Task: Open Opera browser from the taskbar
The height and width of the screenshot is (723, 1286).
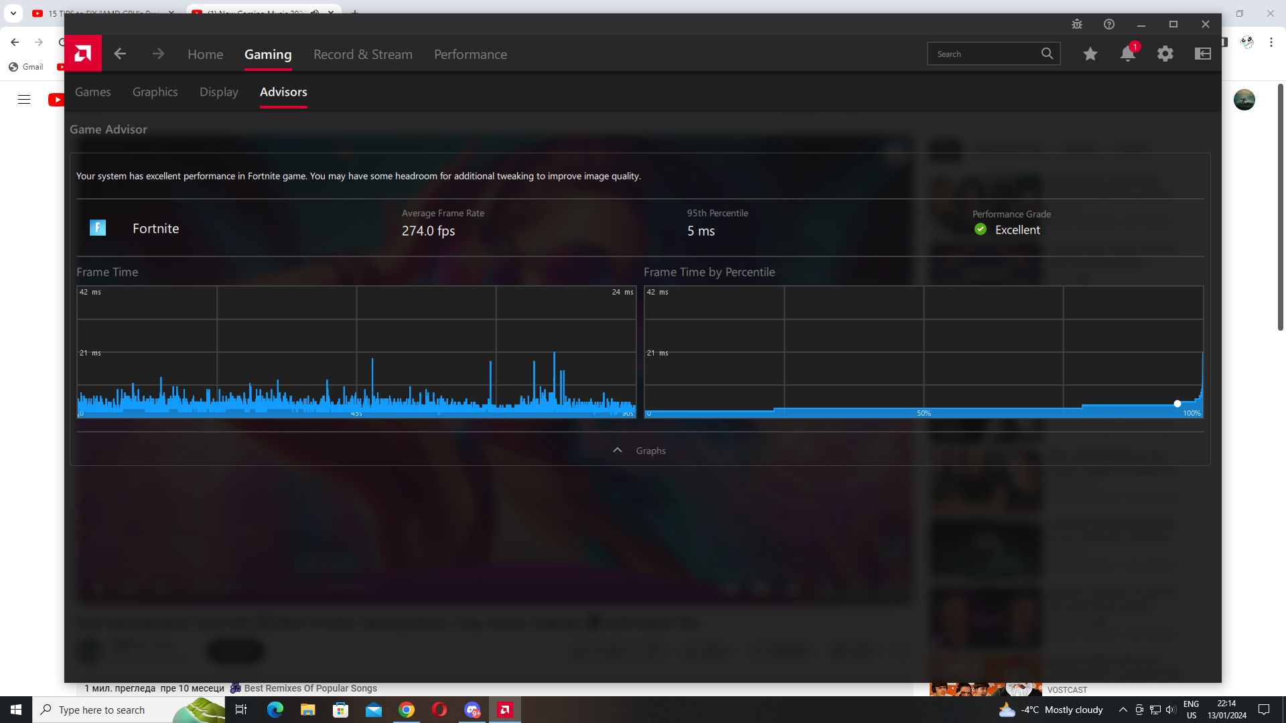Action: click(x=439, y=710)
